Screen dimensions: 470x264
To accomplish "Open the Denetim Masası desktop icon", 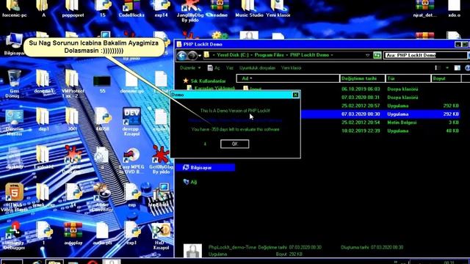I will 14,122.
